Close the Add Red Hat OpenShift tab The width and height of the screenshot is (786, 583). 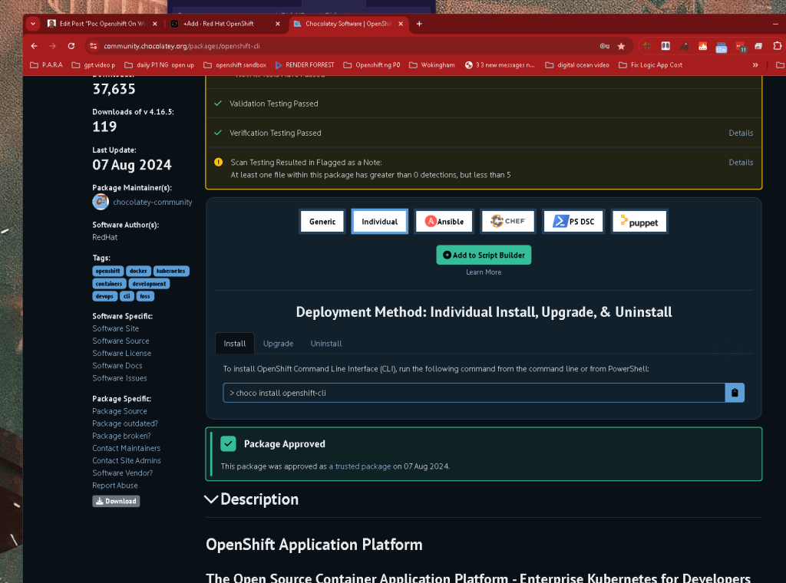pos(278,24)
